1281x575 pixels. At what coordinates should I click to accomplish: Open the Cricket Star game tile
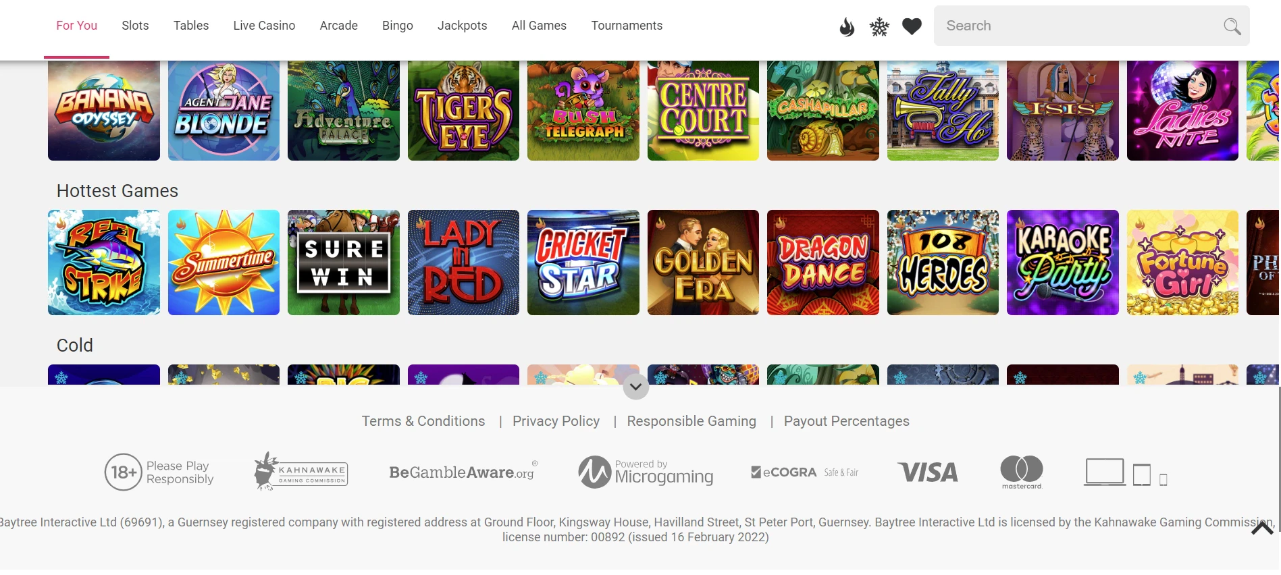coord(583,263)
